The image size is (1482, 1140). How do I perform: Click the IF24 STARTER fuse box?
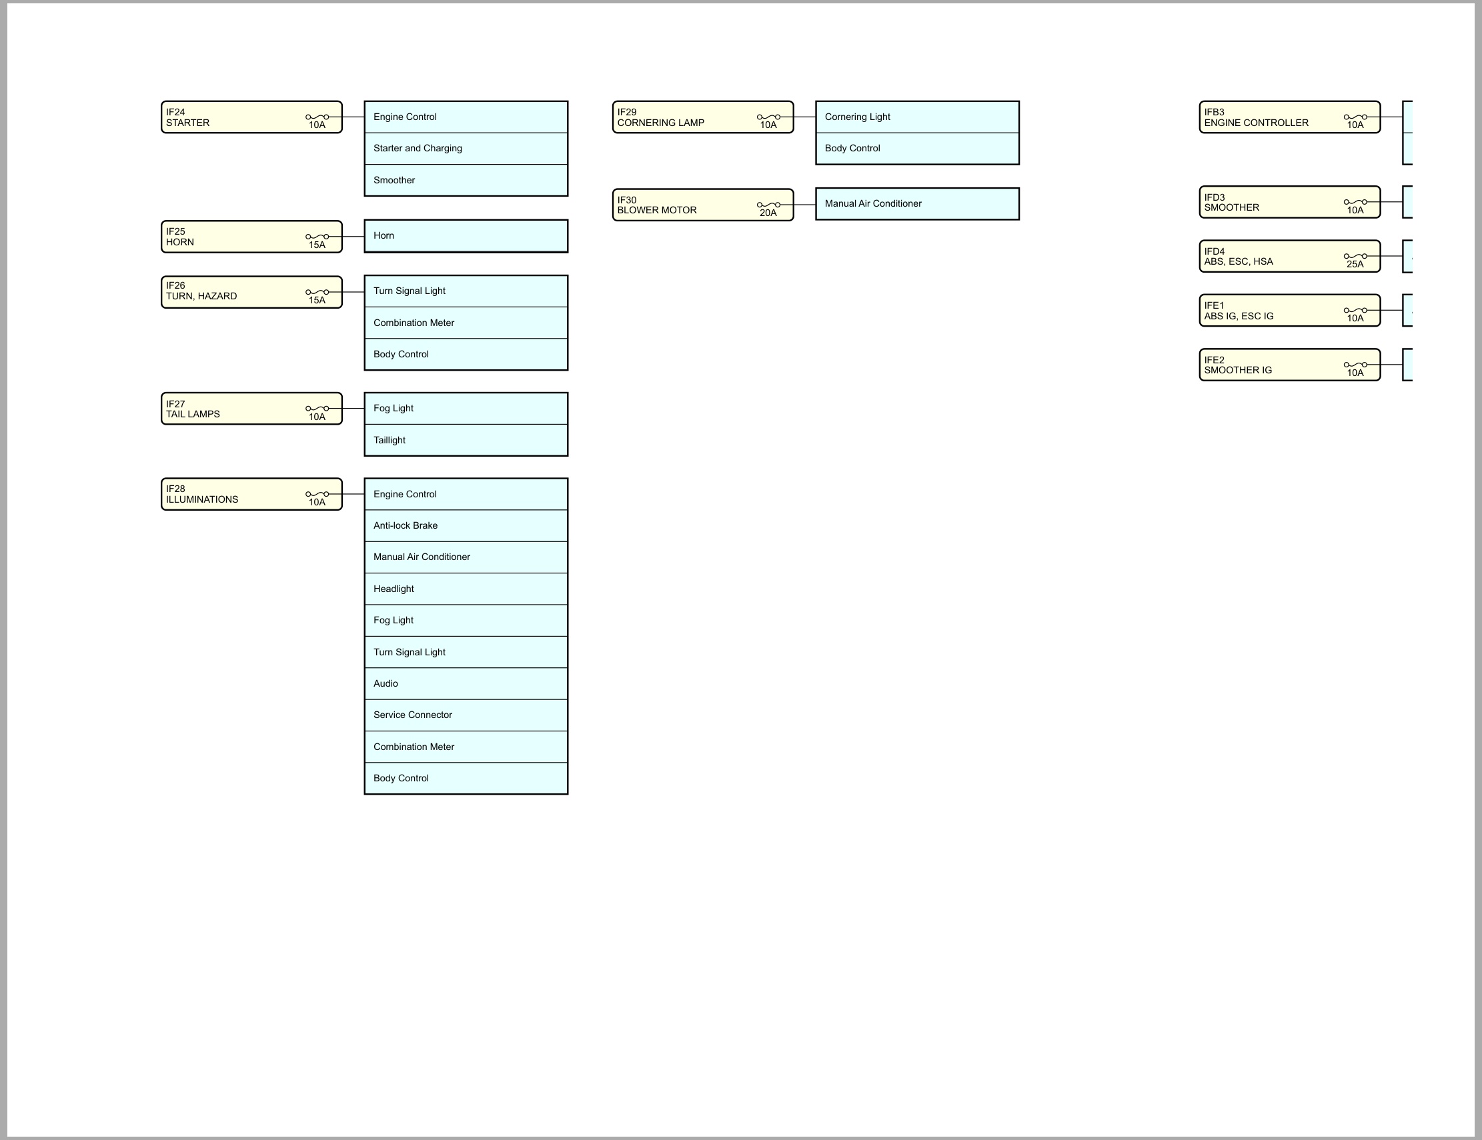(251, 117)
